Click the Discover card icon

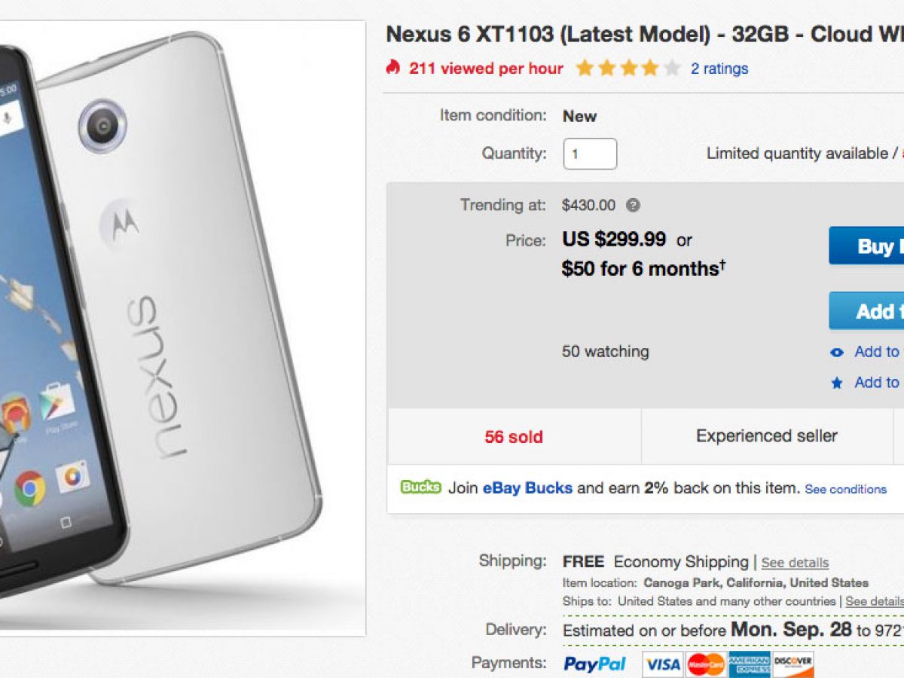click(x=793, y=664)
